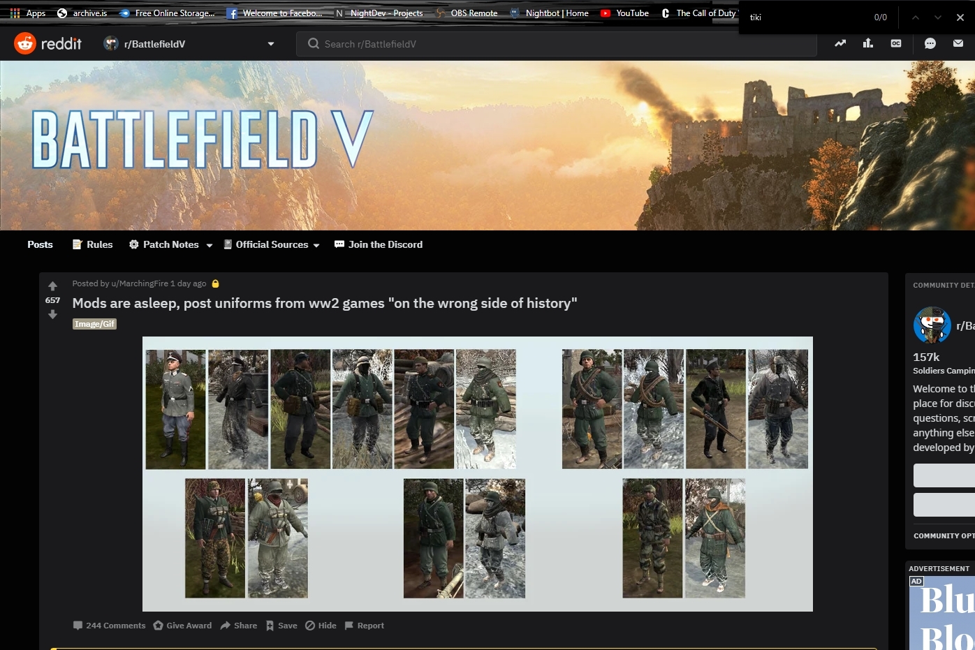This screenshot has width=975, height=650.
Task: Click the Give Award button
Action: 182,626
